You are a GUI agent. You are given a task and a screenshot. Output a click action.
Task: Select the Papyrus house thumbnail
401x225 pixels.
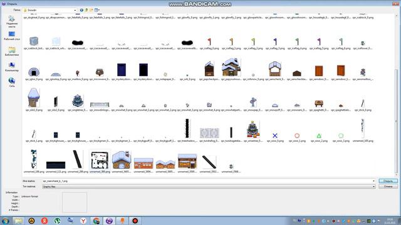click(231, 67)
